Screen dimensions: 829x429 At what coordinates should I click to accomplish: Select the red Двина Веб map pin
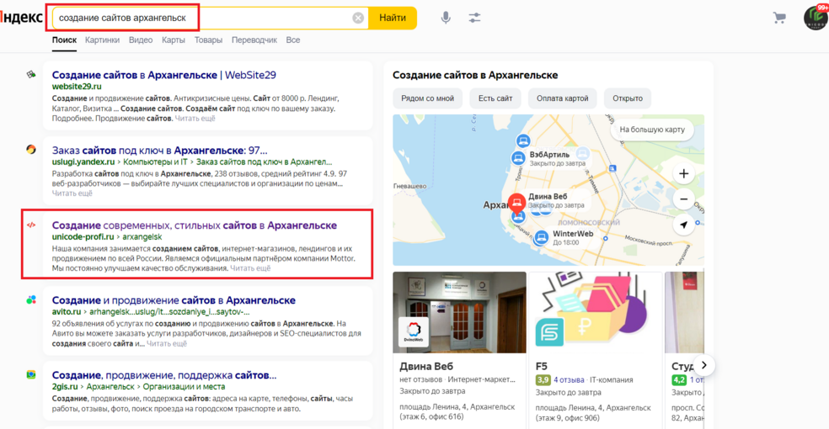point(516,203)
